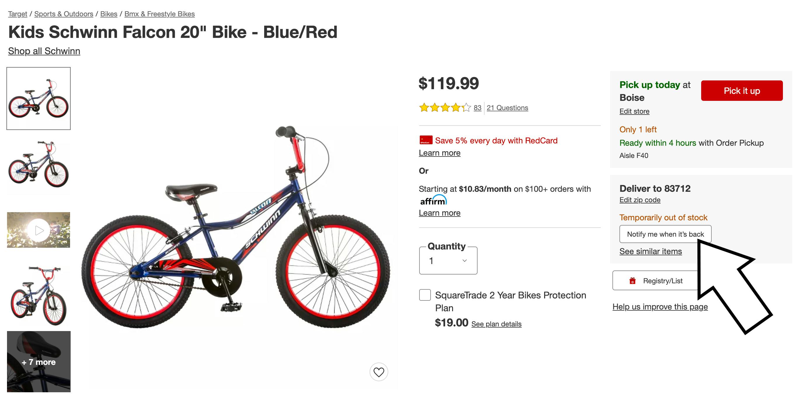Screen dimensions: 801x408
Task: Click the heart favorite icon
Action: point(378,372)
